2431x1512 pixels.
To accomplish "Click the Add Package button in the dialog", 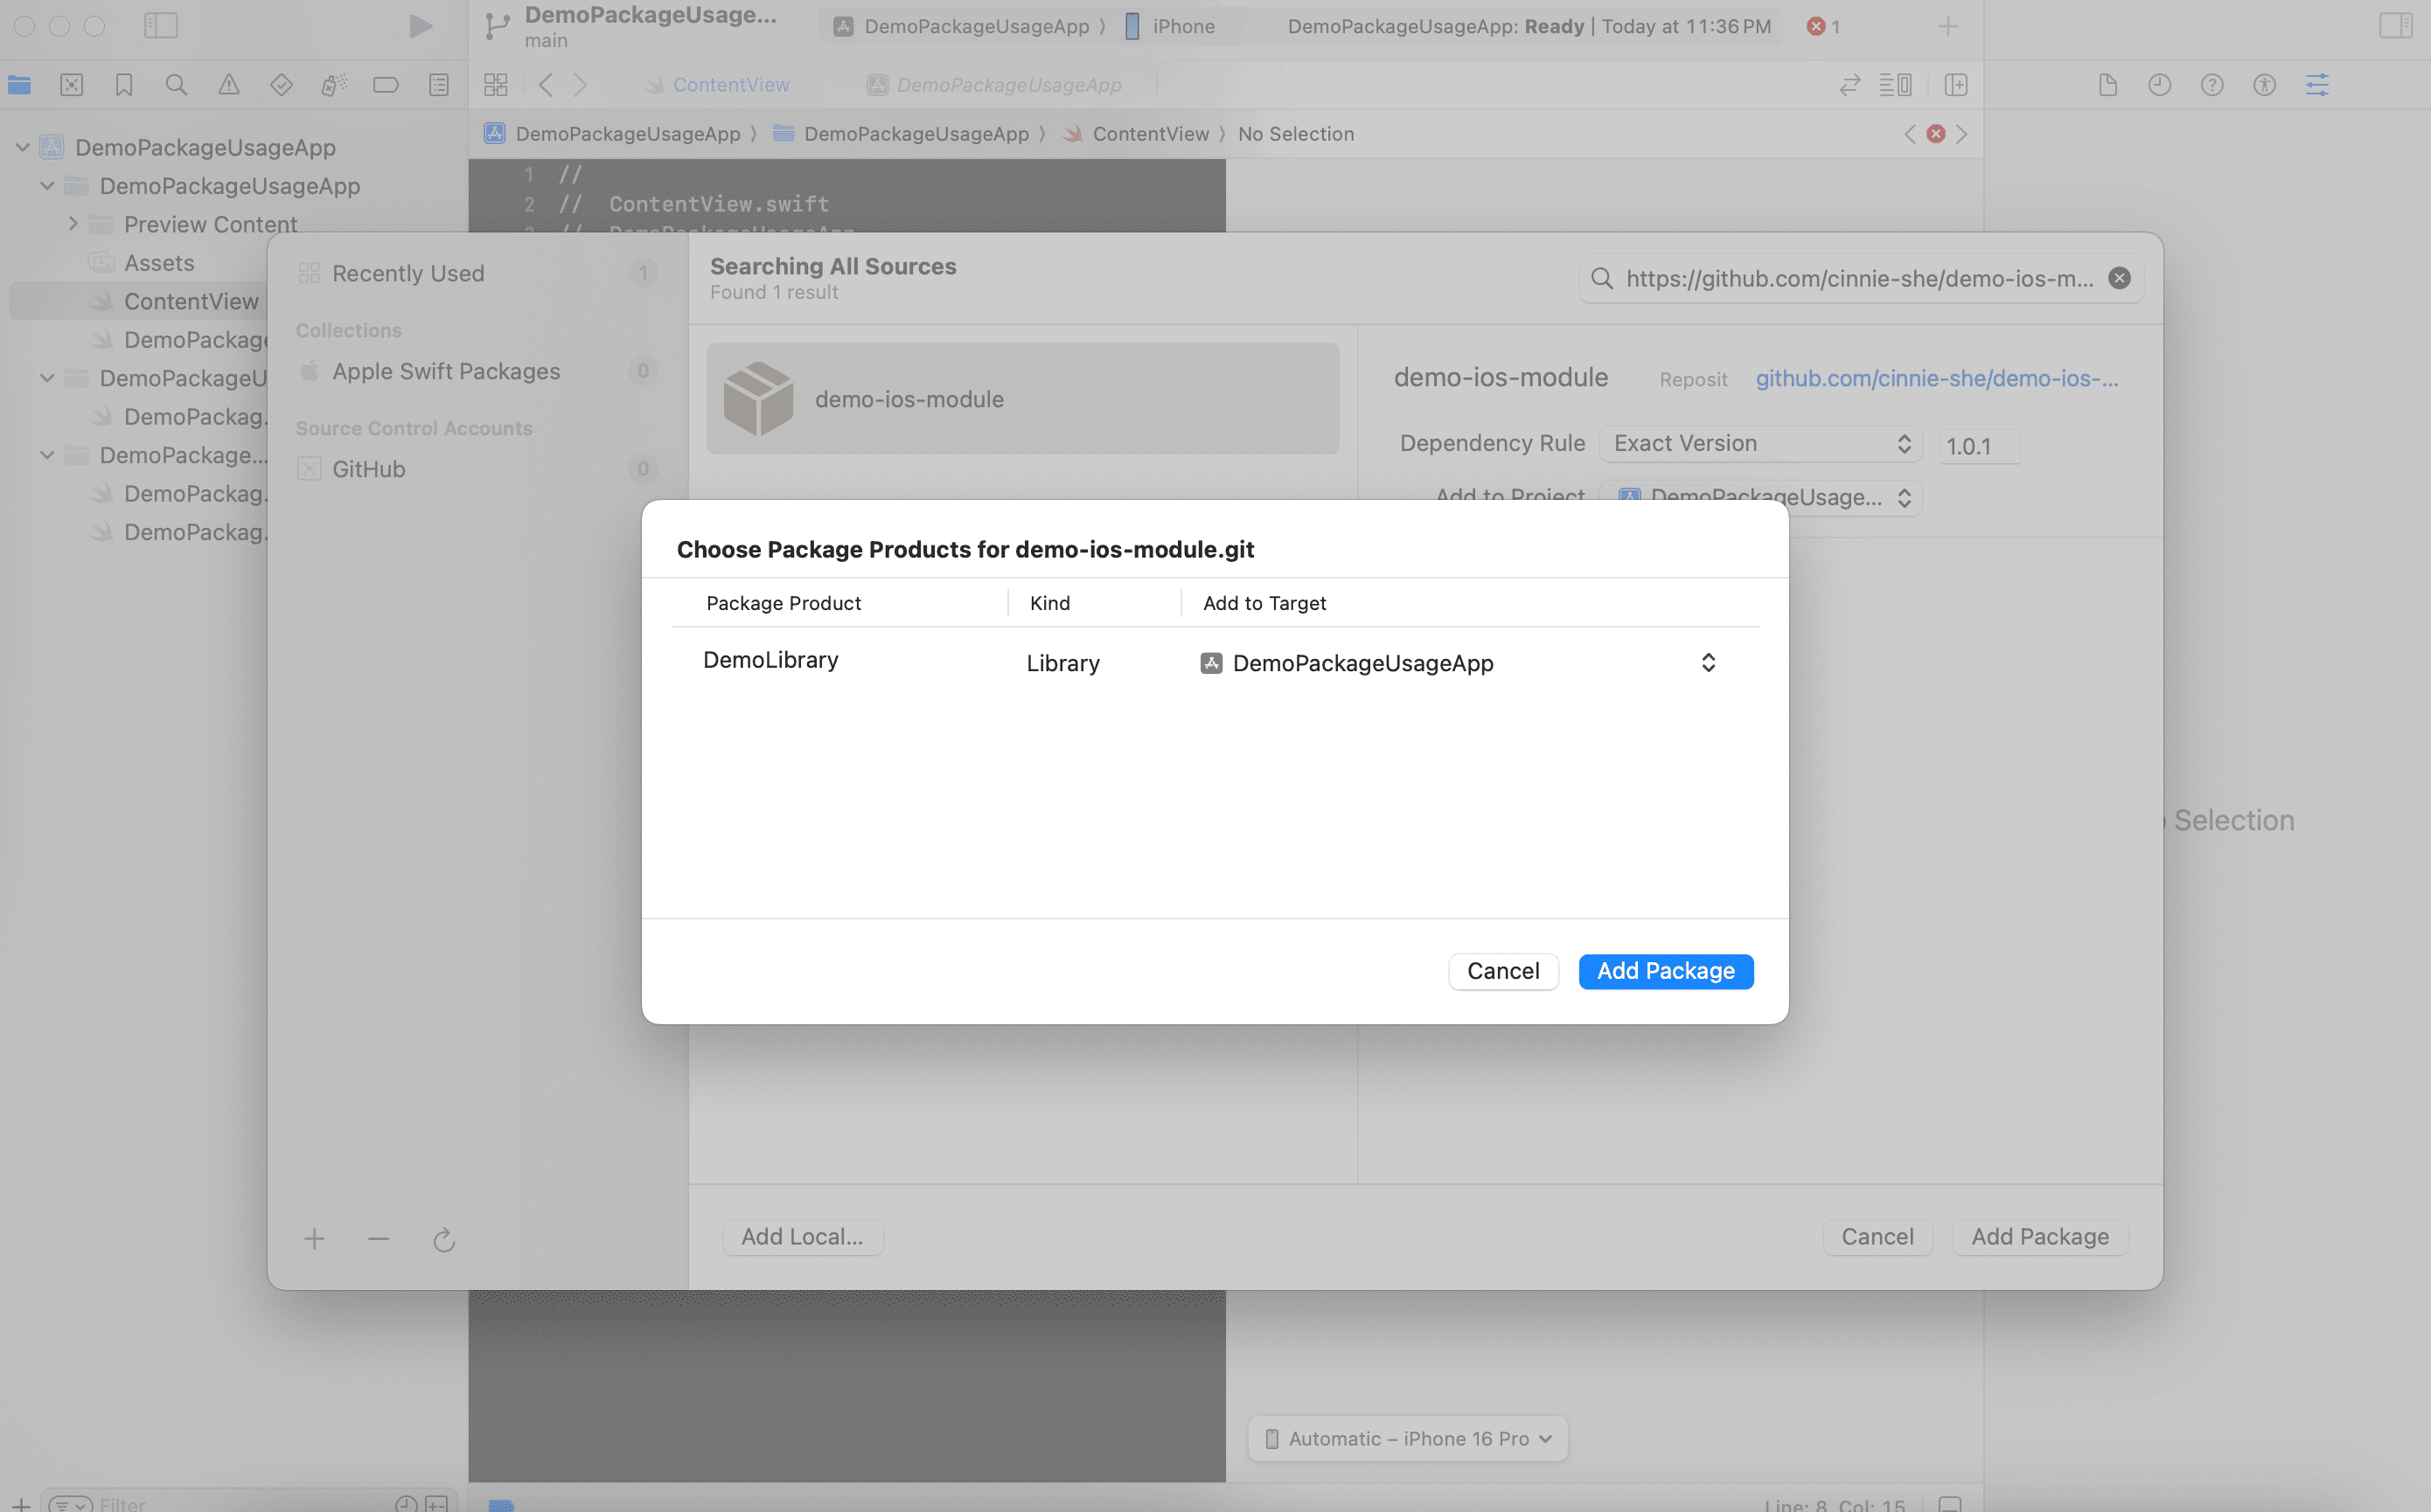I will click(x=1665, y=970).
